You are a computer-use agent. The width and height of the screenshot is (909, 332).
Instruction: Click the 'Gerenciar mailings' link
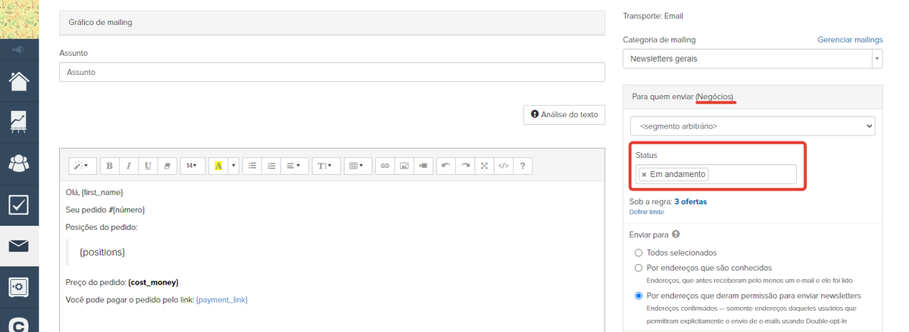point(850,39)
